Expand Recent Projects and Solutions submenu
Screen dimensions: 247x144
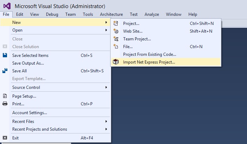pos(106,129)
